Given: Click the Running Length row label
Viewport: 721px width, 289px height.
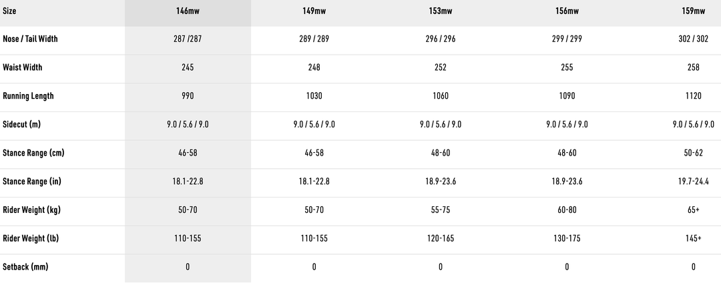Looking at the screenshot, I should point(28,96).
